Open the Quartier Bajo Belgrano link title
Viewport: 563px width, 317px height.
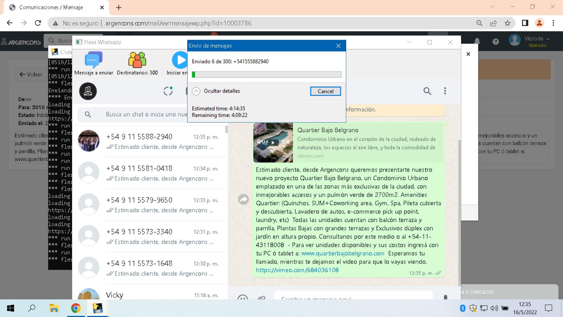click(x=328, y=130)
